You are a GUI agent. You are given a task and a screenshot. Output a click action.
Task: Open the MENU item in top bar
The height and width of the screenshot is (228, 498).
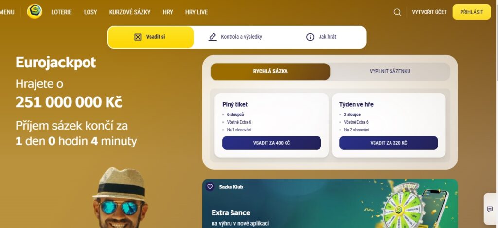[x=7, y=12]
